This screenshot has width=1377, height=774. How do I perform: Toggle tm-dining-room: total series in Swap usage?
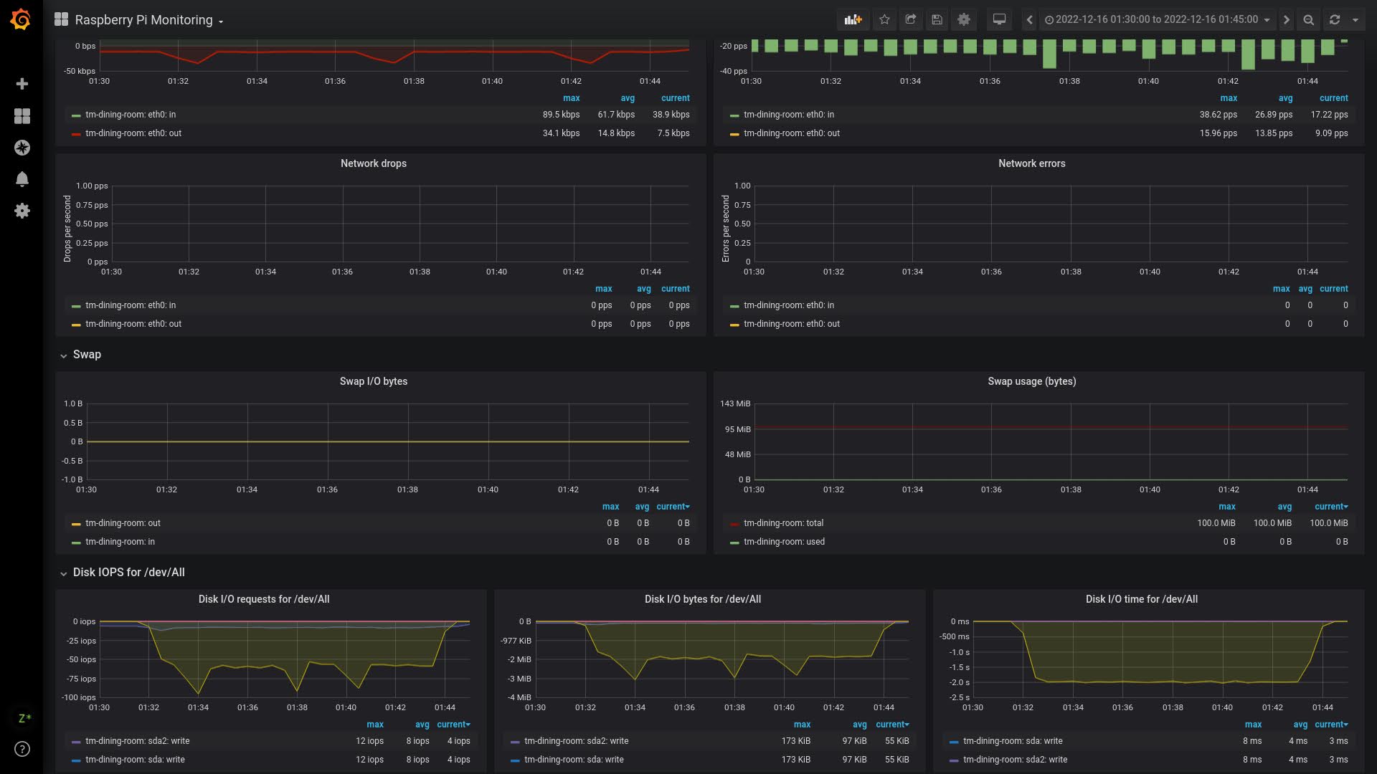pyautogui.click(x=783, y=523)
